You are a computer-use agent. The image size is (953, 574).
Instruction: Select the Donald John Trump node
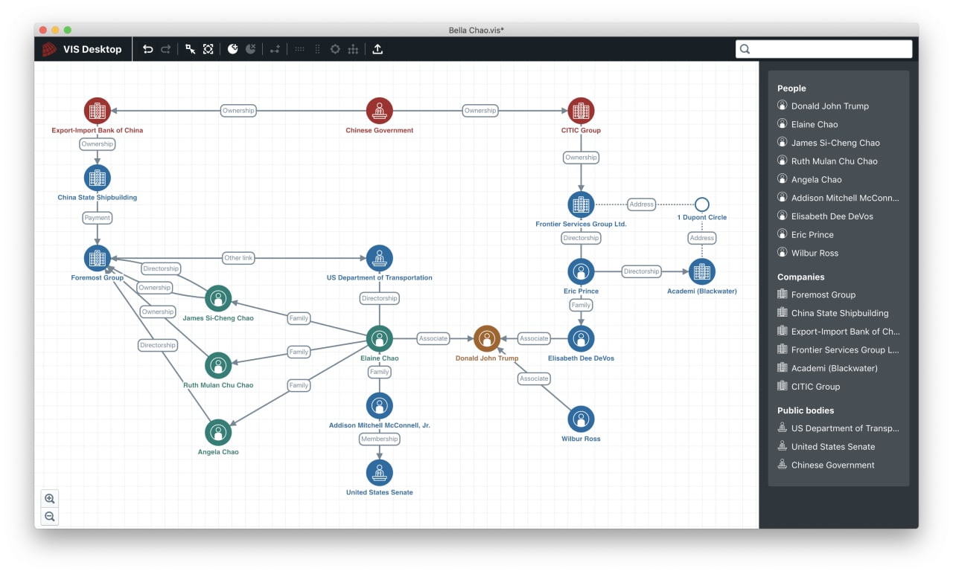click(x=487, y=338)
